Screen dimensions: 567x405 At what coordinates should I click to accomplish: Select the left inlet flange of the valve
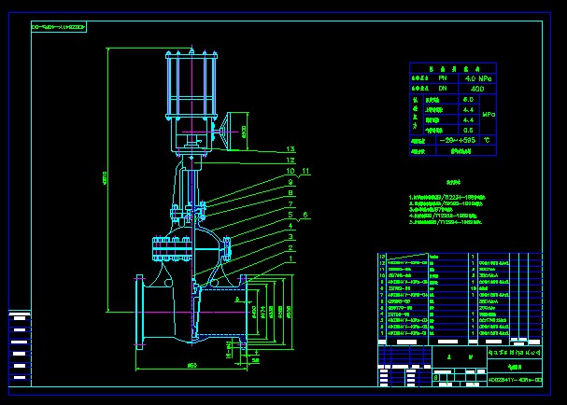coord(141,312)
